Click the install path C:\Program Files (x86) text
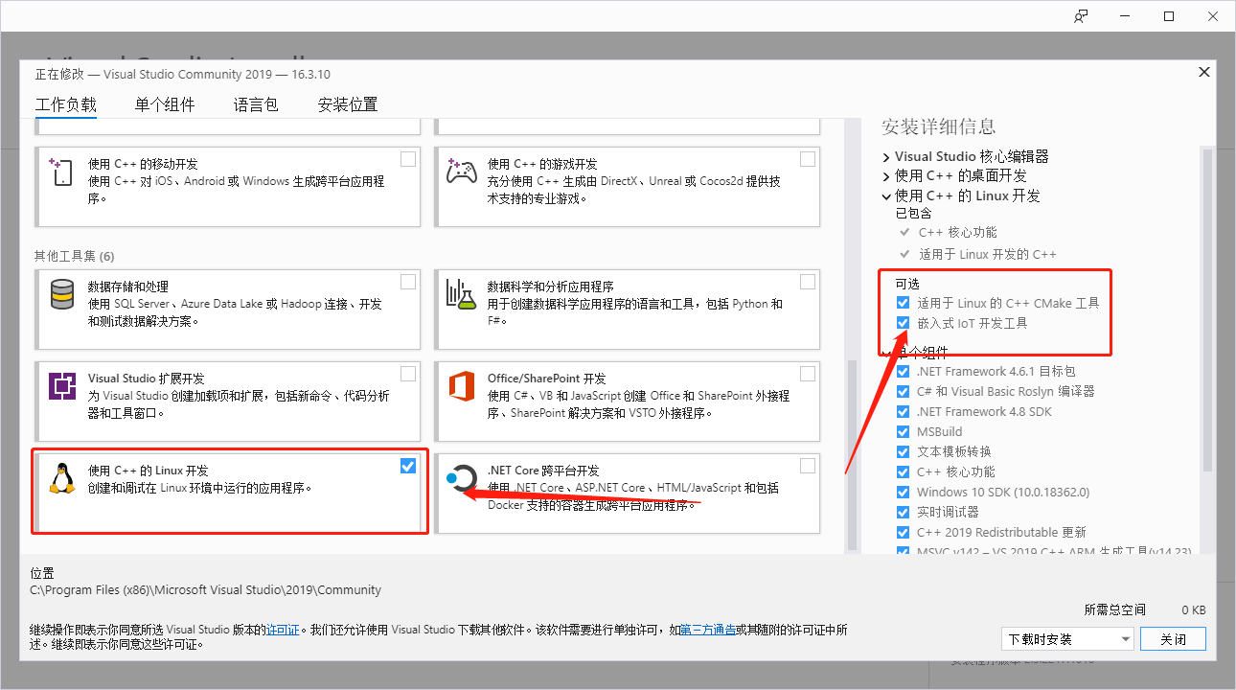Viewport: 1236px width, 690px height. (x=206, y=589)
